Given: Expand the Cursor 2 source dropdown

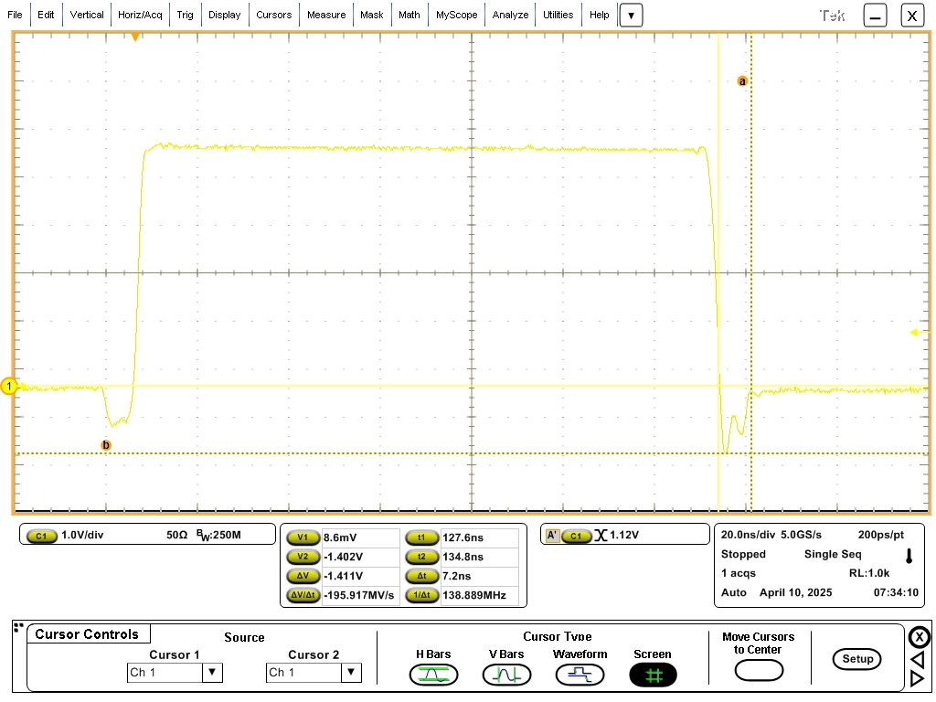Looking at the screenshot, I should pos(351,673).
